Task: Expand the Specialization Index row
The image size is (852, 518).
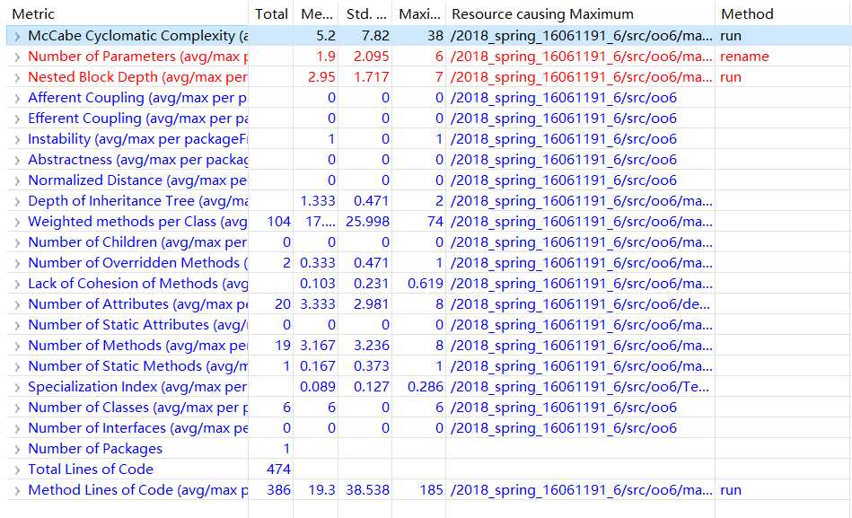Action: (x=17, y=388)
